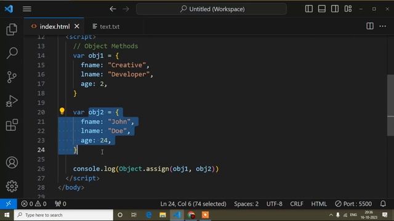Click the editor vertical scrollbar thumb
This screenshot has height=221, width=394.
390,105
